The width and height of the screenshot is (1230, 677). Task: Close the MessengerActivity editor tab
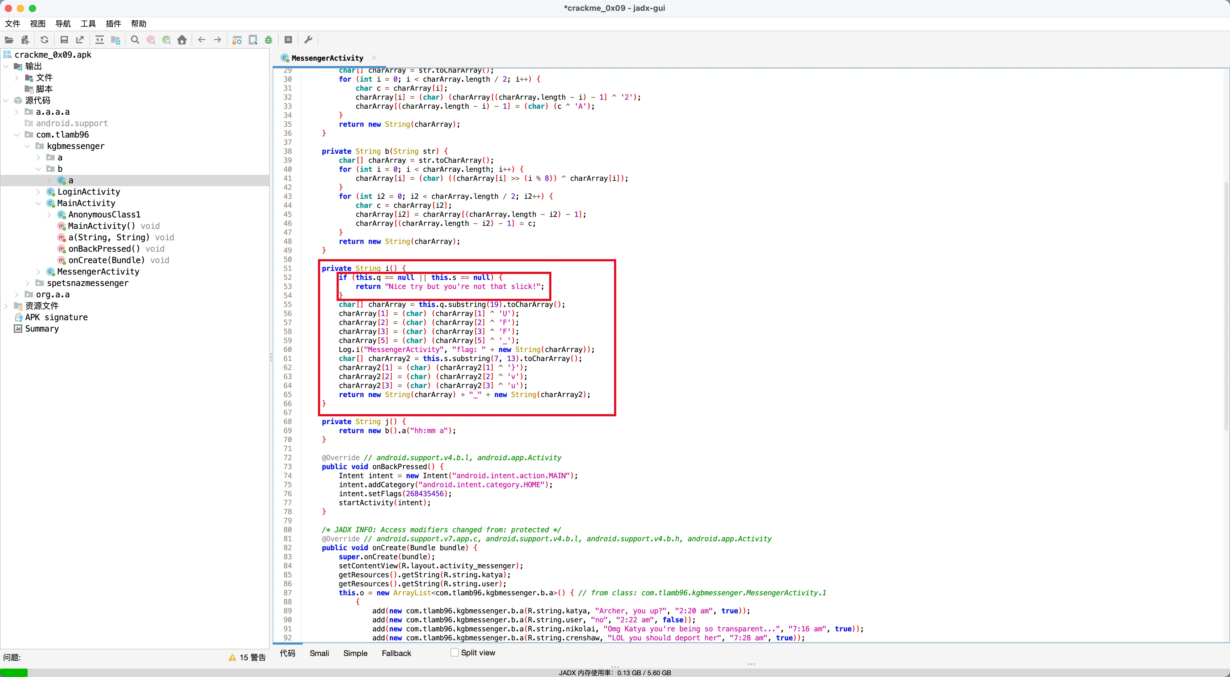(x=374, y=58)
